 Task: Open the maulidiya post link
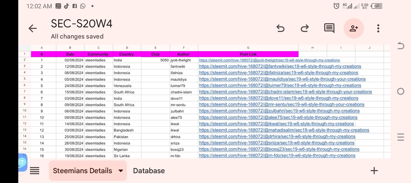point(282,79)
